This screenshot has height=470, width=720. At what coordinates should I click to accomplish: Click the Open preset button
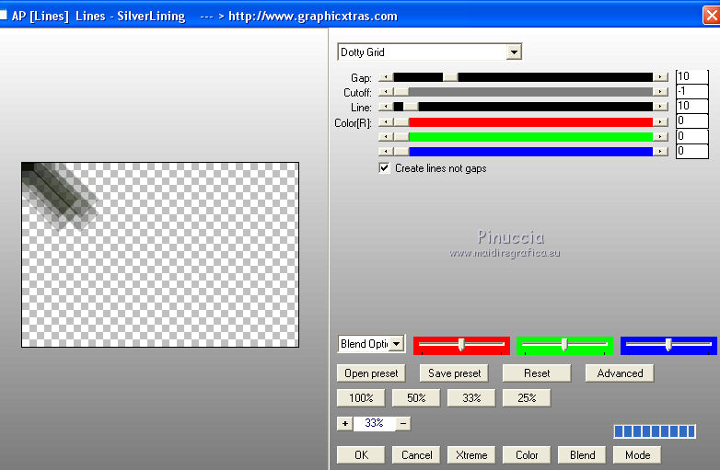pyautogui.click(x=371, y=373)
